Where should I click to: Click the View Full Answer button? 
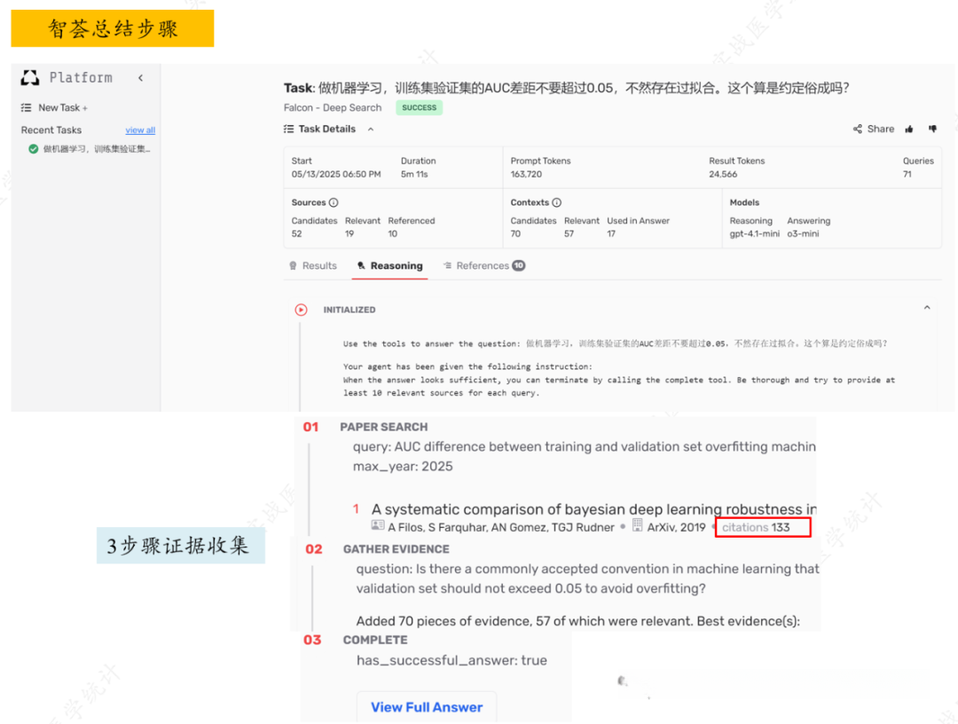coord(427,706)
